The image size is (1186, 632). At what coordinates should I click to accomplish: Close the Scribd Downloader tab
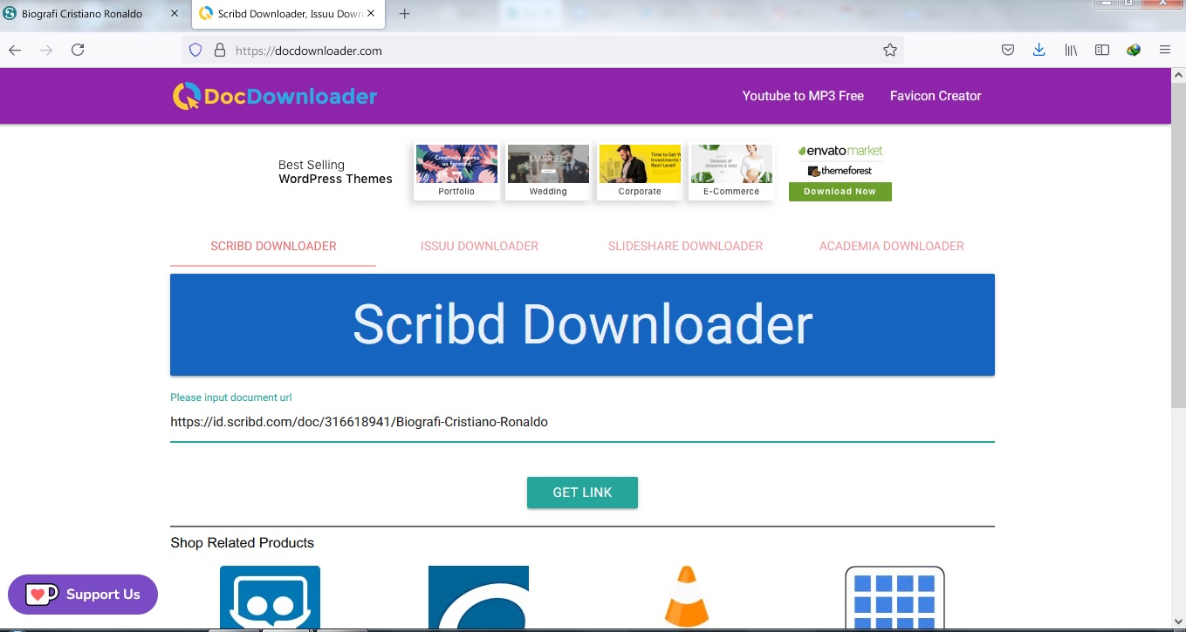(x=371, y=14)
